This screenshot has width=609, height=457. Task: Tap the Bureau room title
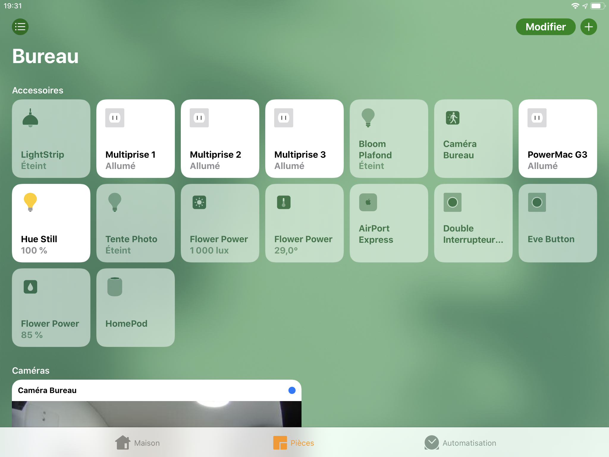(45, 56)
